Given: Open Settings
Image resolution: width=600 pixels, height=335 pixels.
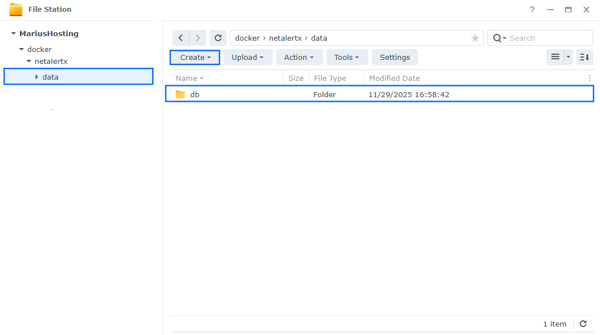Looking at the screenshot, I should click(394, 57).
